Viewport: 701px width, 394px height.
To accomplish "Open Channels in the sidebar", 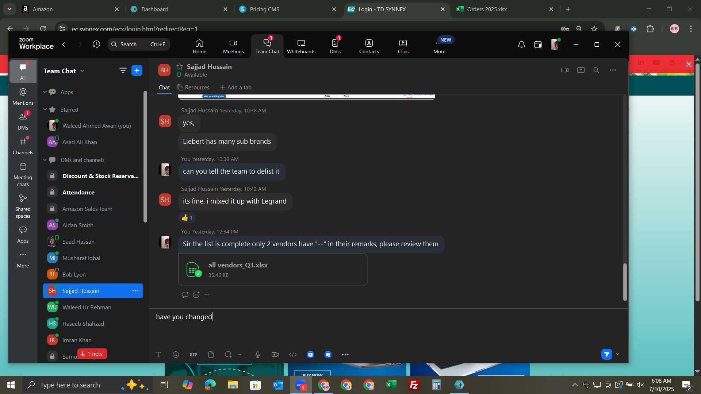I will [23, 146].
